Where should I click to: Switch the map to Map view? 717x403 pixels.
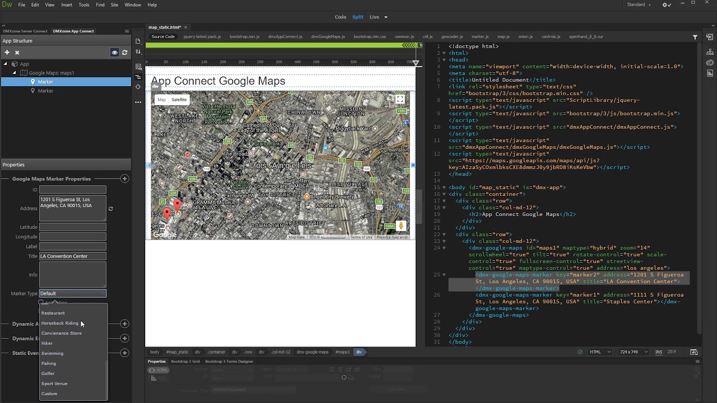pos(161,100)
